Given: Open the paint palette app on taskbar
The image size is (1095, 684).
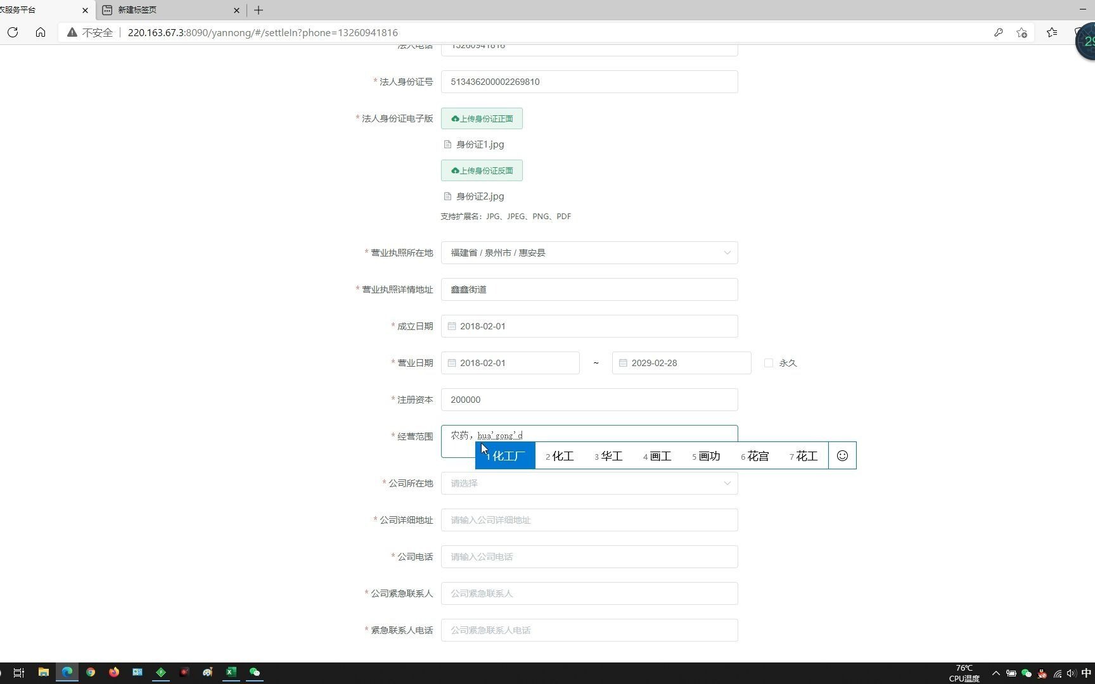Looking at the screenshot, I should (x=208, y=672).
